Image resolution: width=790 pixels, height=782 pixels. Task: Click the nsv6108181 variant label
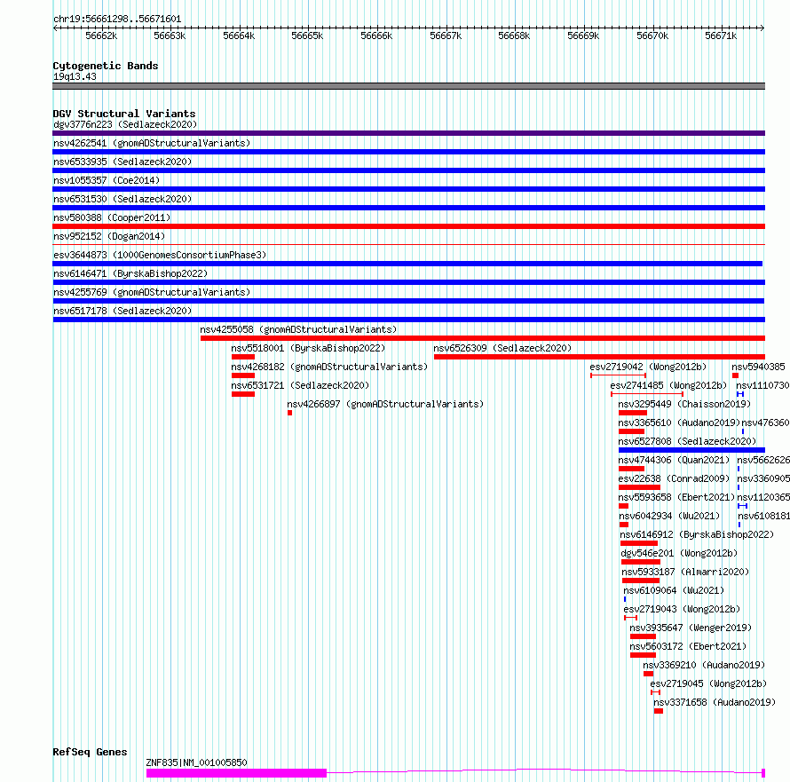[763, 516]
